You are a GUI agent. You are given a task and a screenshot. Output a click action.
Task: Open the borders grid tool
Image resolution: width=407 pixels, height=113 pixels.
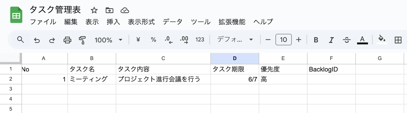pyautogui.click(x=398, y=40)
